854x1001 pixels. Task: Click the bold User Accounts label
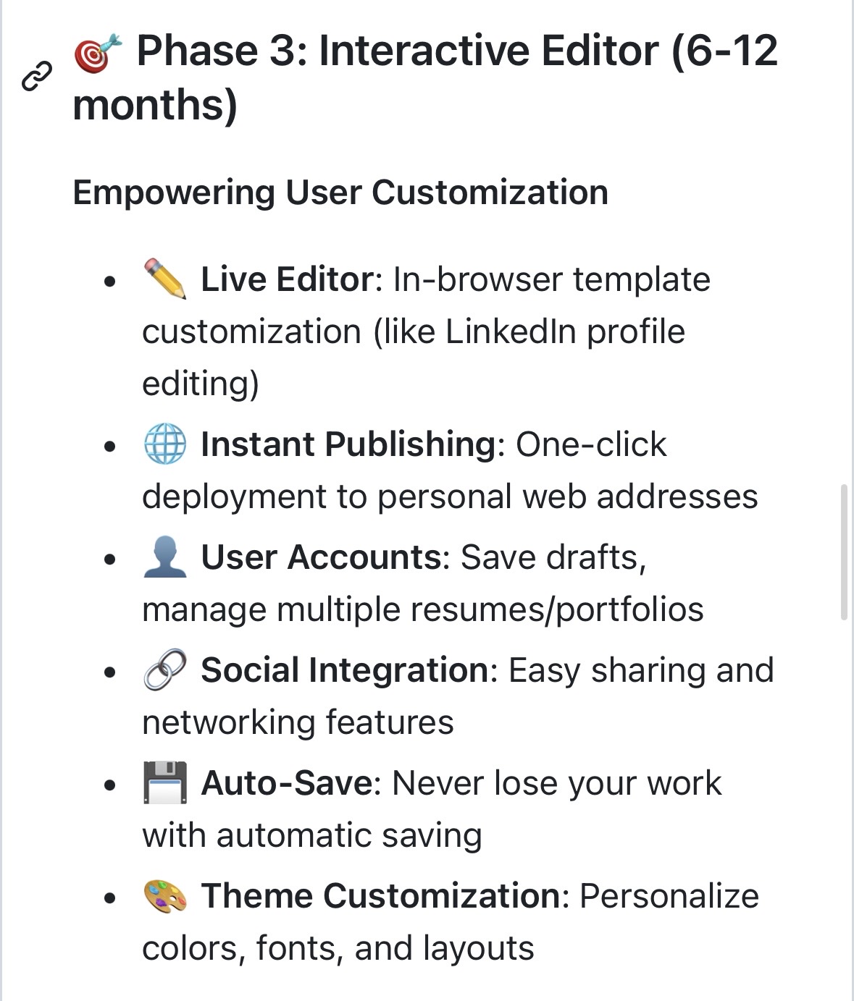[x=321, y=557]
